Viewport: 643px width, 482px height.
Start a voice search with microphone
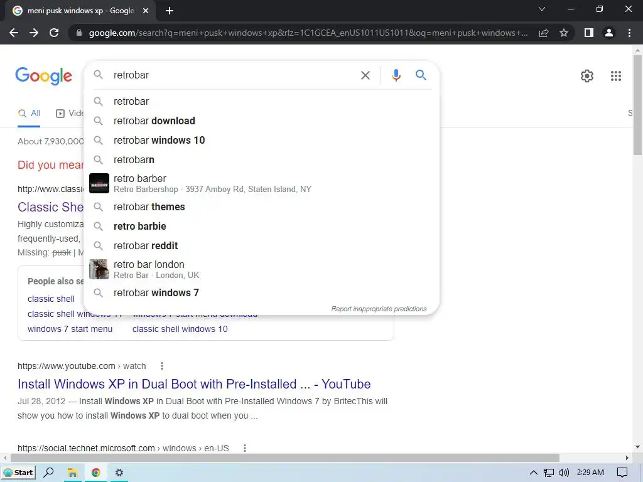[x=396, y=75]
